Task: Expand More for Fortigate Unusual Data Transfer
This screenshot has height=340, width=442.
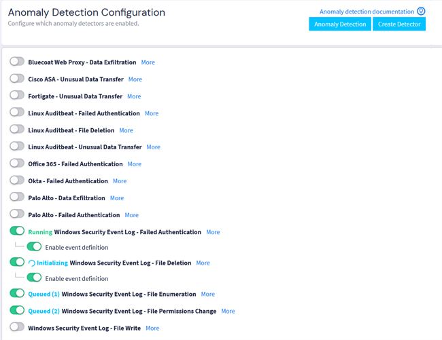Action: click(x=134, y=96)
